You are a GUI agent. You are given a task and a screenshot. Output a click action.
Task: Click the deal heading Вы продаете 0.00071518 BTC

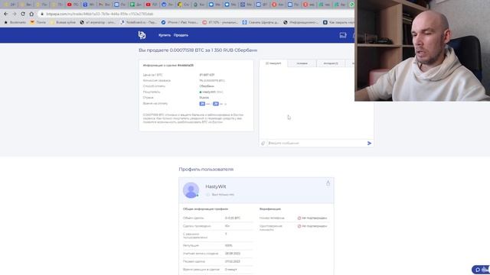198,50
